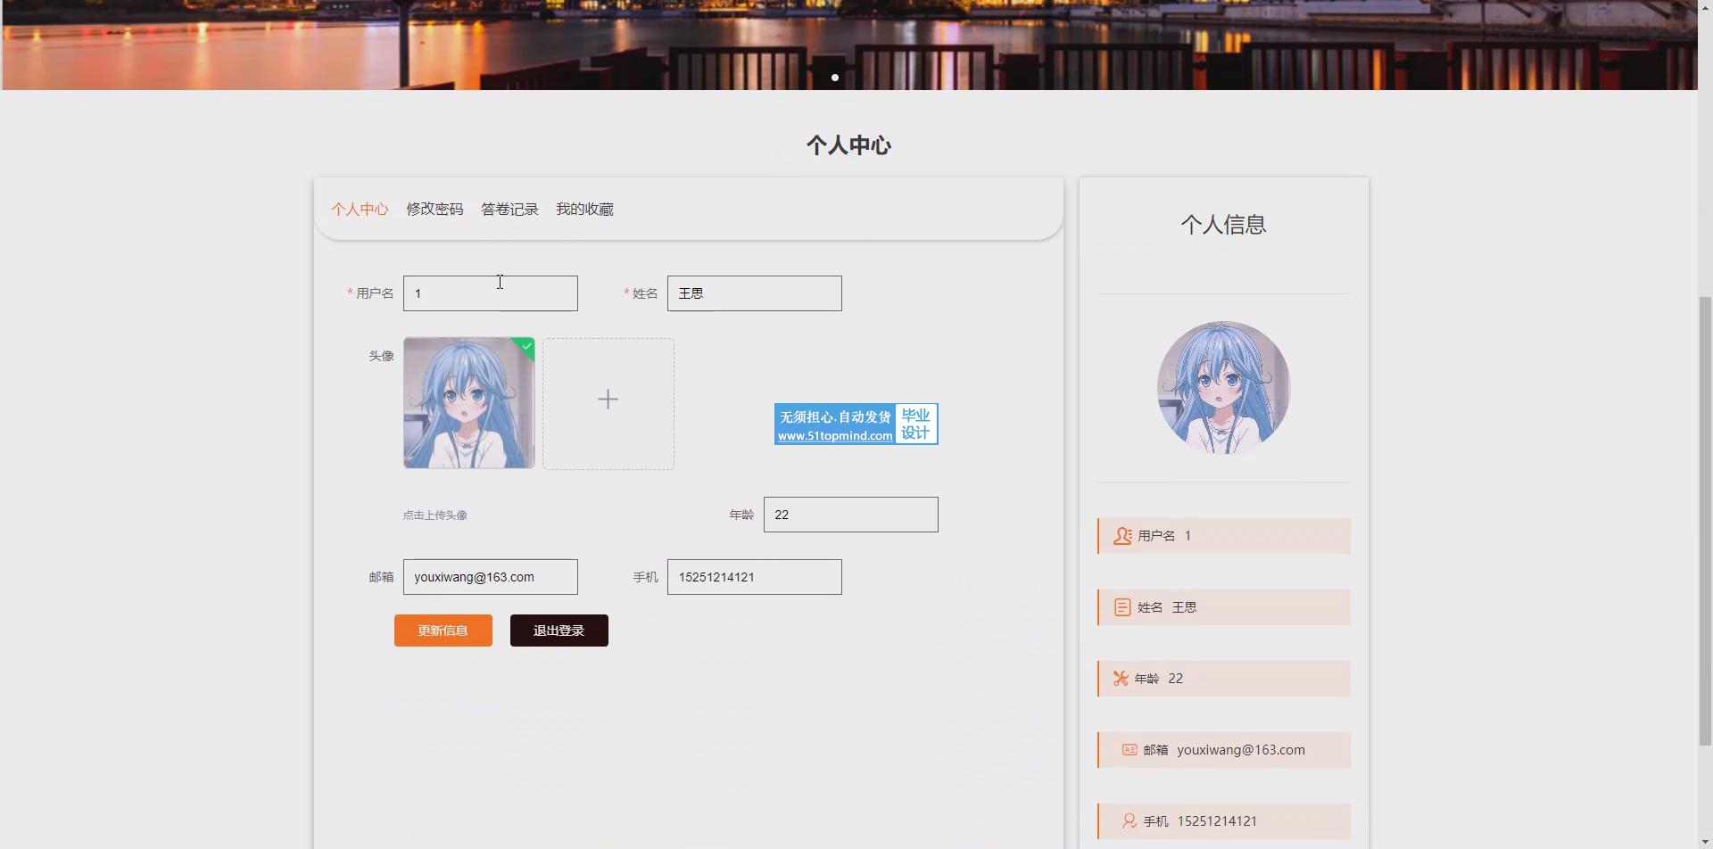Click the 退出登录 button
The height and width of the screenshot is (849, 1713).
pos(559,631)
